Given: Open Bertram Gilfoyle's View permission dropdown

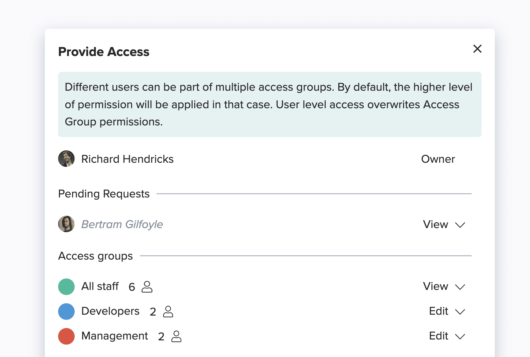Looking at the screenshot, I should (444, 224).
